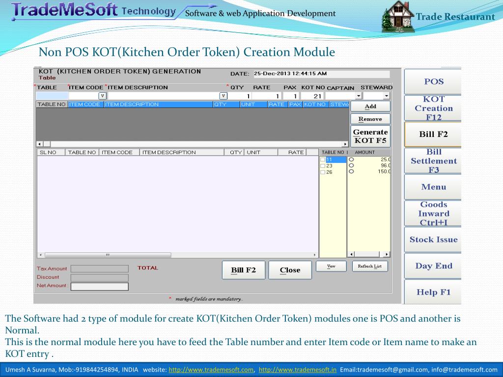Image resolution: width=503 pixels, height=377 pixels.
Task: Run the Day End process
Action: [433, 266]
